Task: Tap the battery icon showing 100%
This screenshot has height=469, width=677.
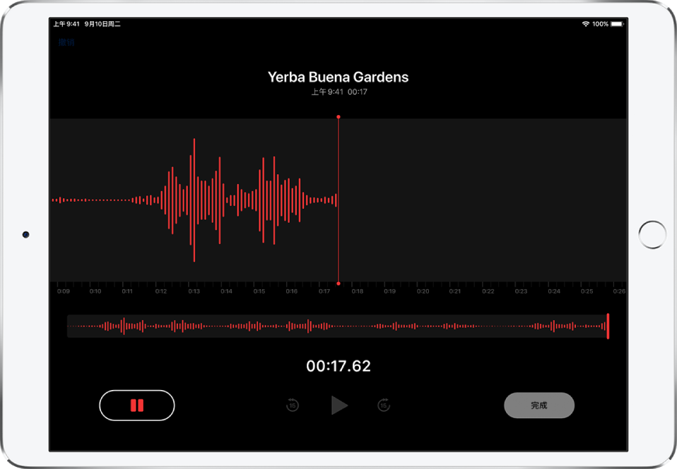Action: [x=617, y=24]
